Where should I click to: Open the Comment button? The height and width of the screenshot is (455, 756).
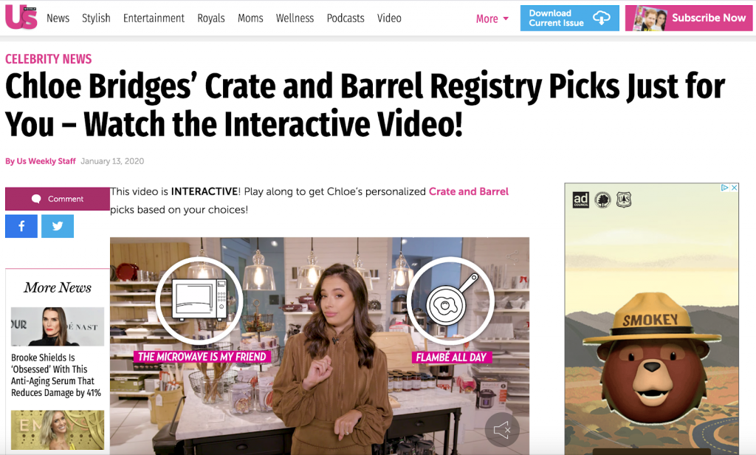click(58, 199)
